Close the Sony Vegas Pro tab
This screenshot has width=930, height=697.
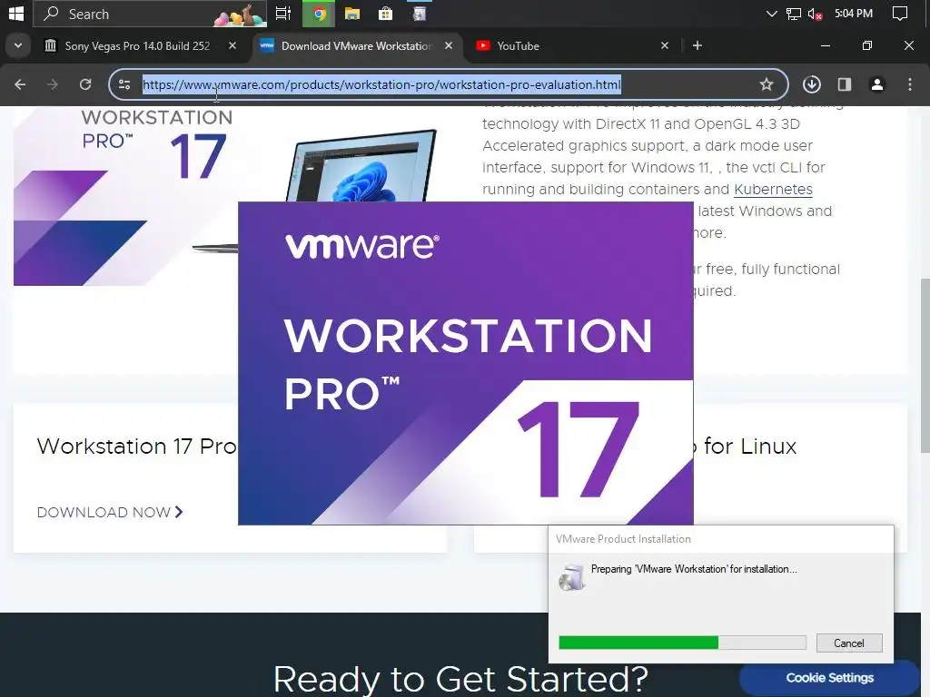[x=232, y=45]
